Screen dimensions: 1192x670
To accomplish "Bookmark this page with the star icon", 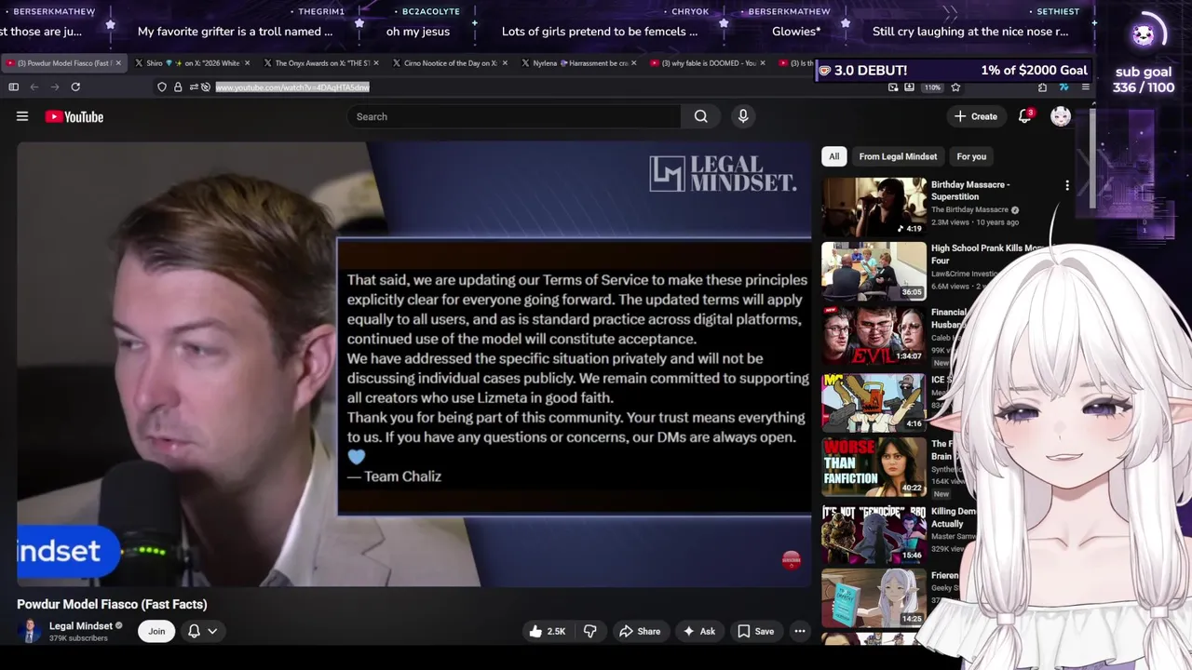I will 955,87.
